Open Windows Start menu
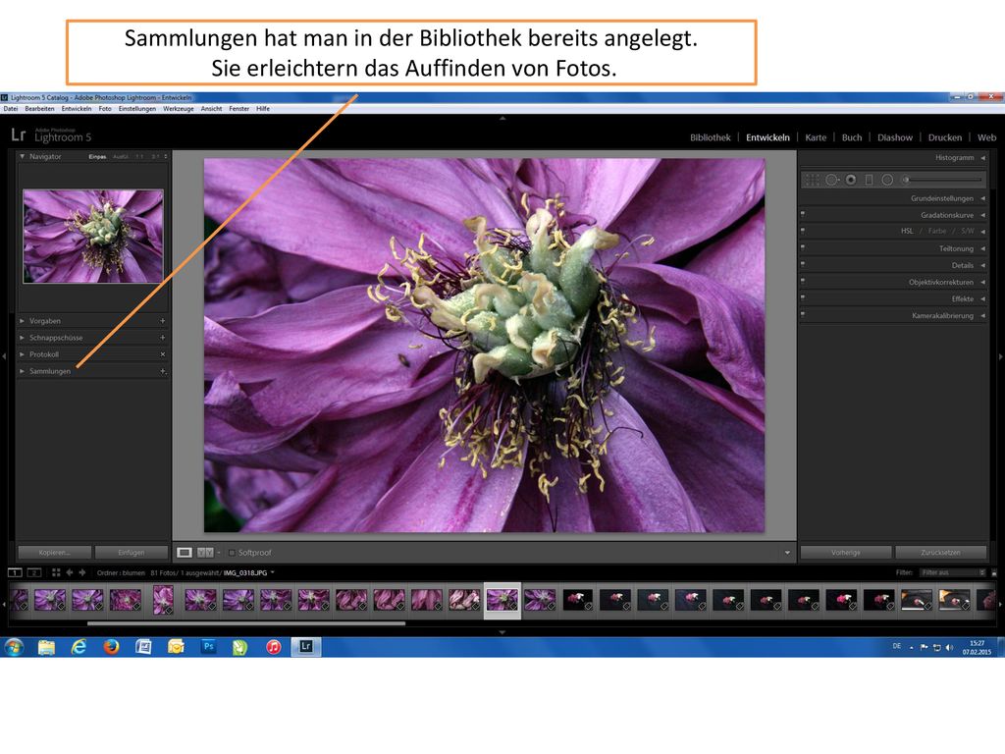Screen dimensions: 1005x754 [14, 647]
